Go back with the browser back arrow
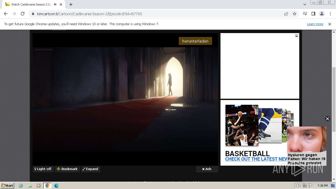The height and width of the screenshot is (189, 336). (6, 14)
